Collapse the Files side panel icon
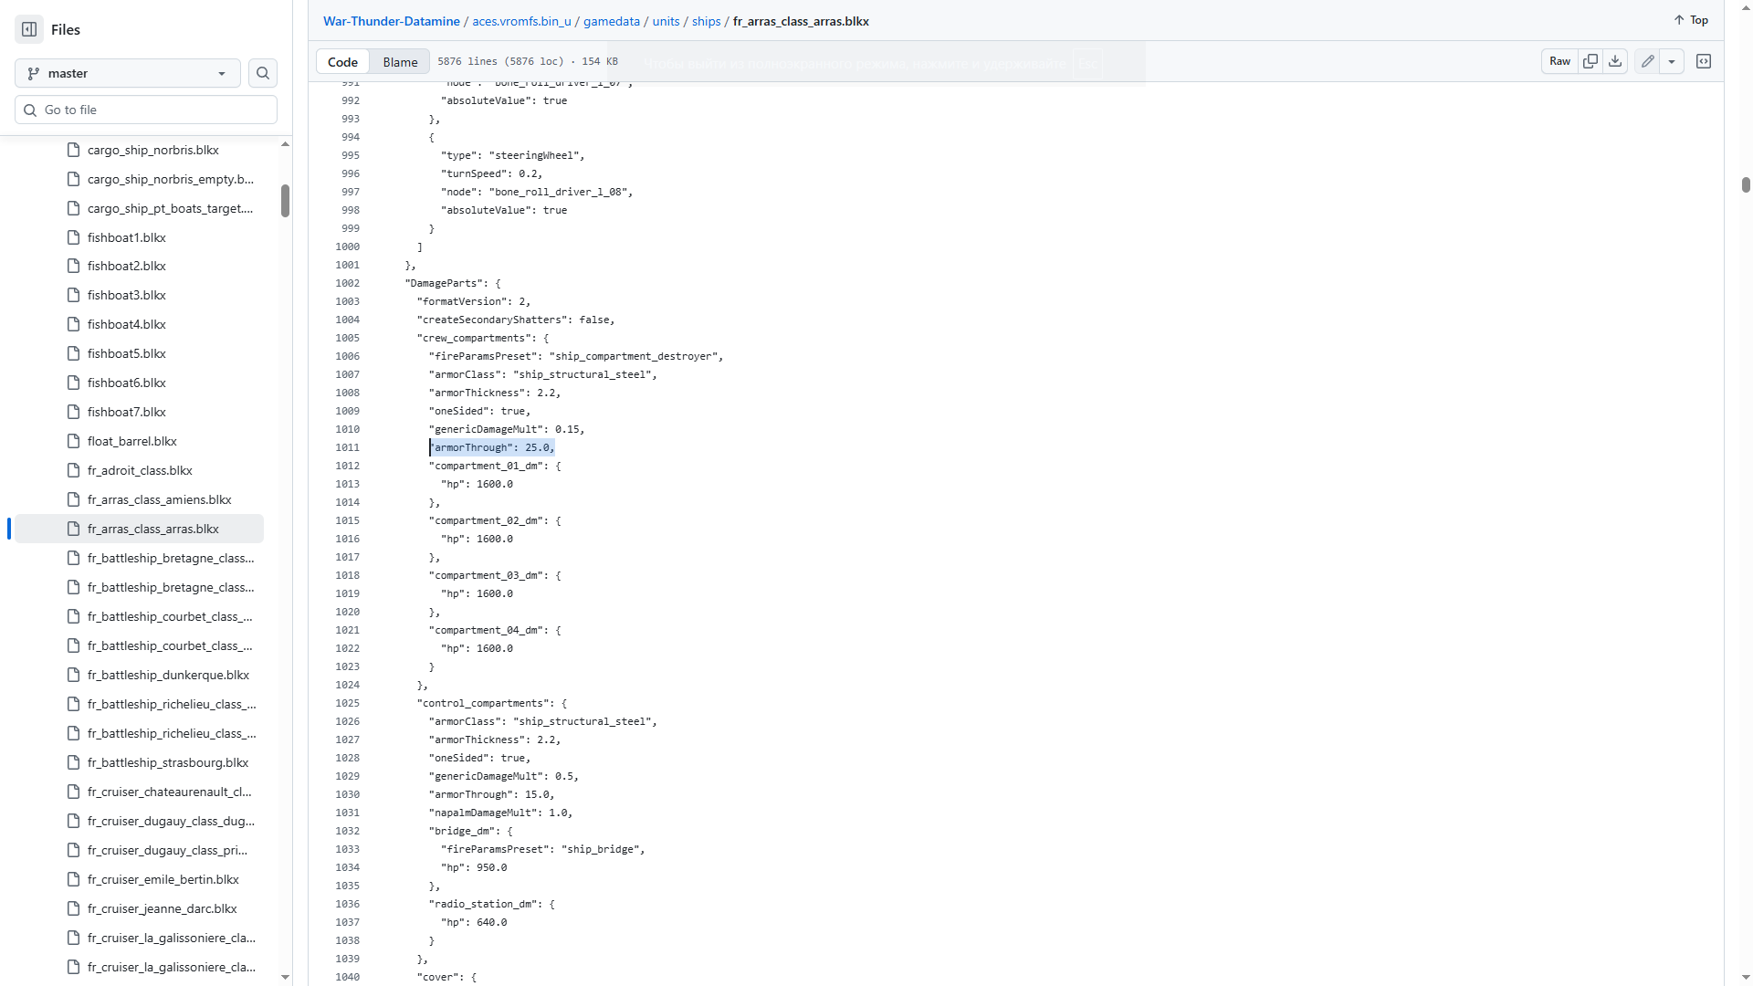 coord(29,29)
